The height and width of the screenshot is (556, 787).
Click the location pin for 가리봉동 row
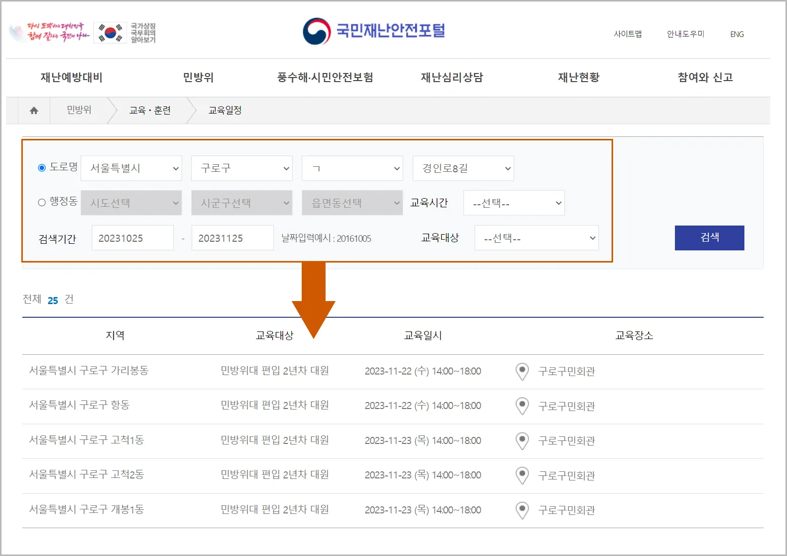point(522,371)
